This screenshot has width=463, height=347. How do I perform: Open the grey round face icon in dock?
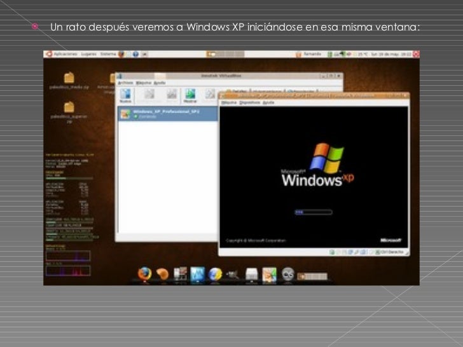pos(287,275)
